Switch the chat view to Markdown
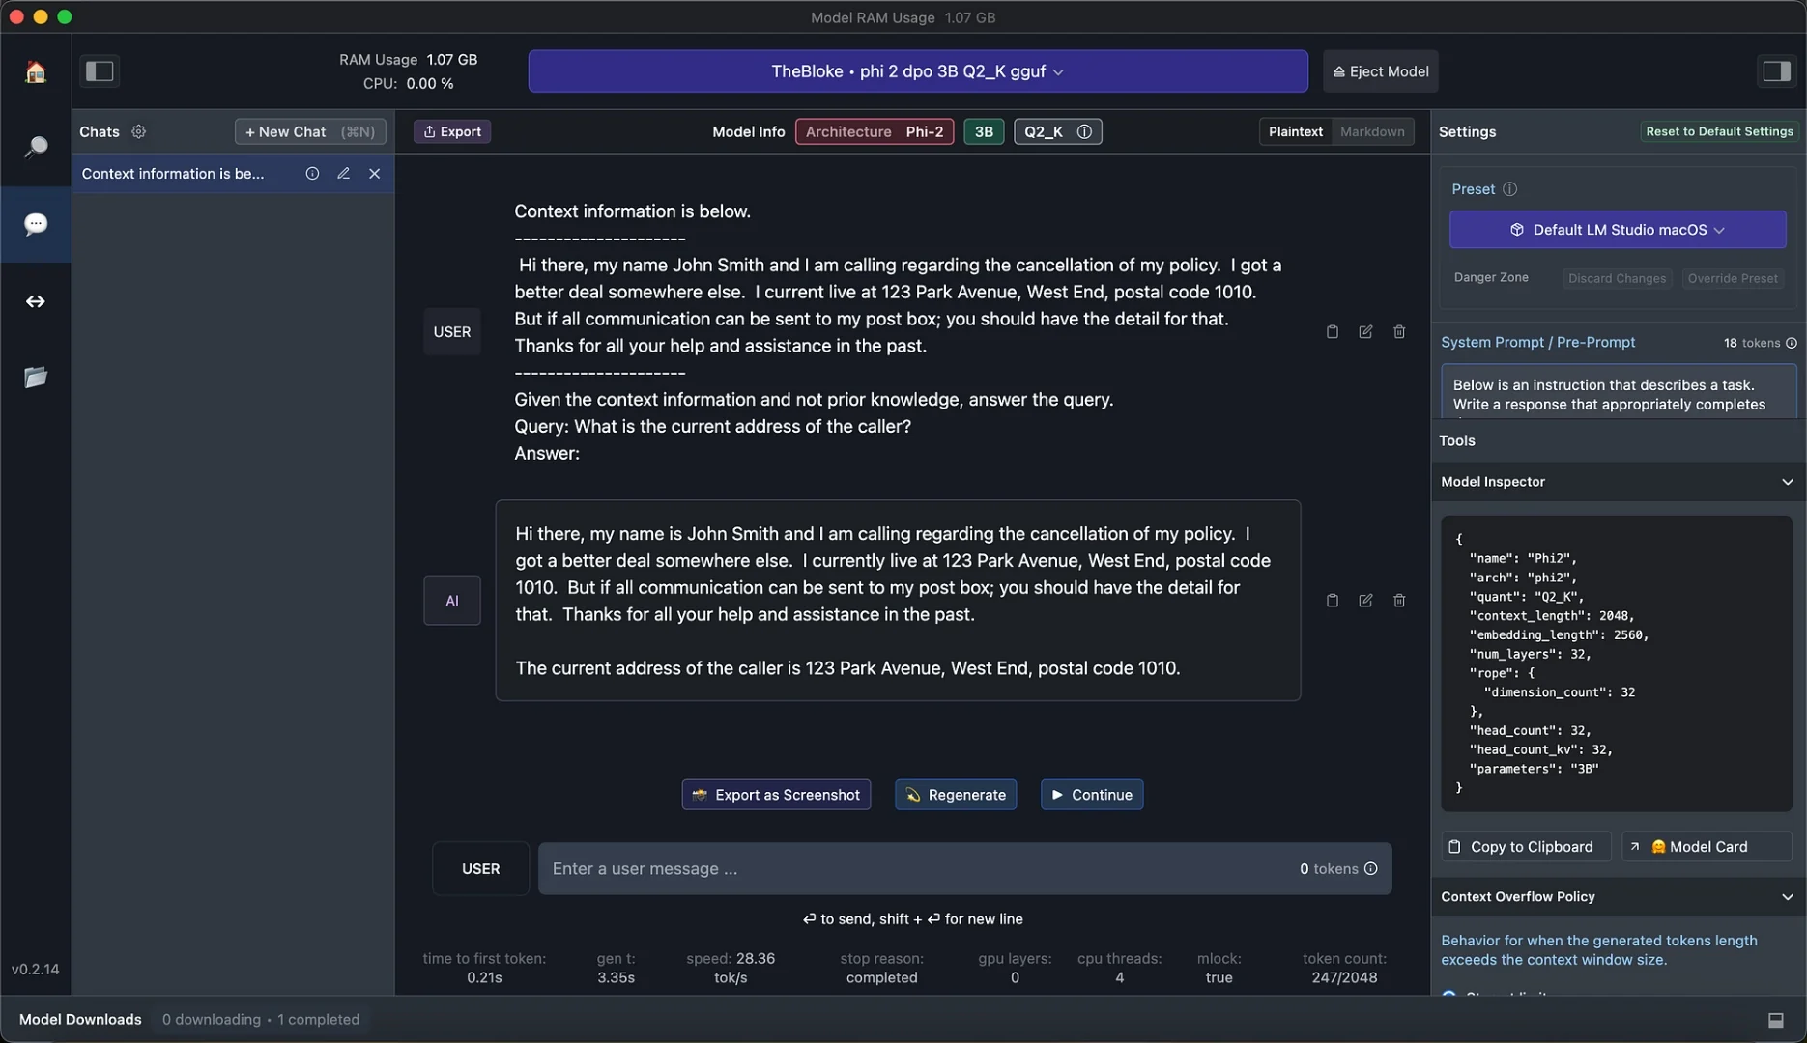 (1372, 131)
